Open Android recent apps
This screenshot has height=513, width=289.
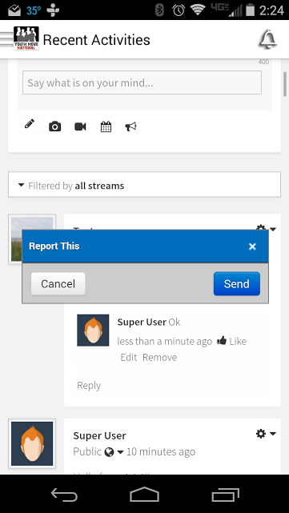pyautogui.click(x=225, y=495)
